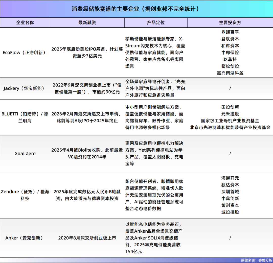Screen dimensions: 273x263
Task: Click the table title 消费级储能赛道的主要企业
Action: click(x=105, y=9)
